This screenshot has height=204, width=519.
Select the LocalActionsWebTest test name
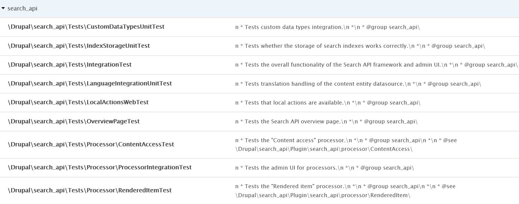78,102
